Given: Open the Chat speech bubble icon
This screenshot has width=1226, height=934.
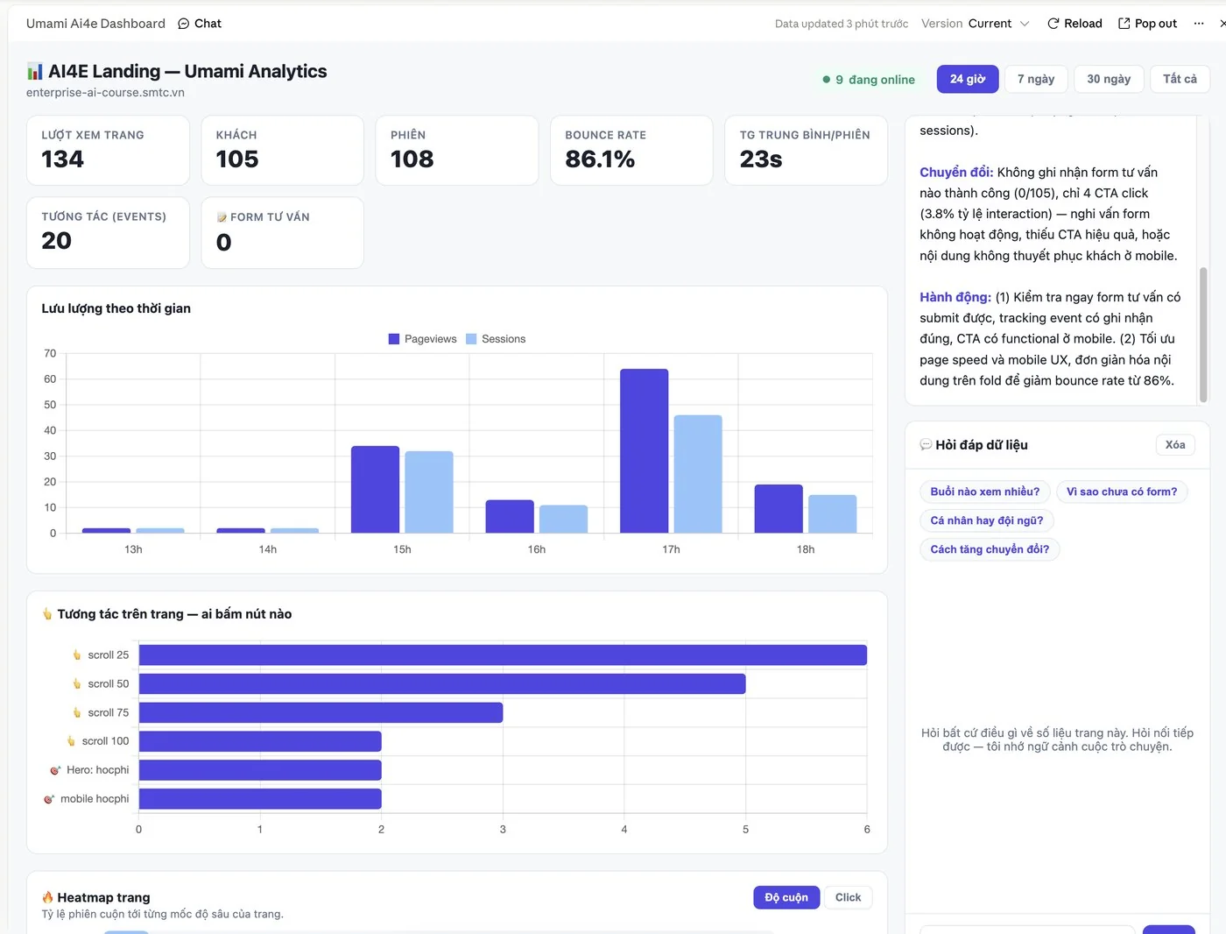Looking at the screenshot, I should pyautogui.click(x=183, y=24).
